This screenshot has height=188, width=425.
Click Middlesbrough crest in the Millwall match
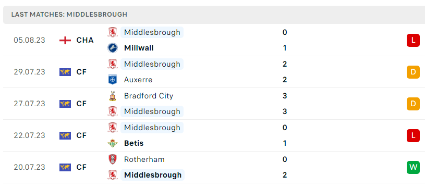coord(113,32)
